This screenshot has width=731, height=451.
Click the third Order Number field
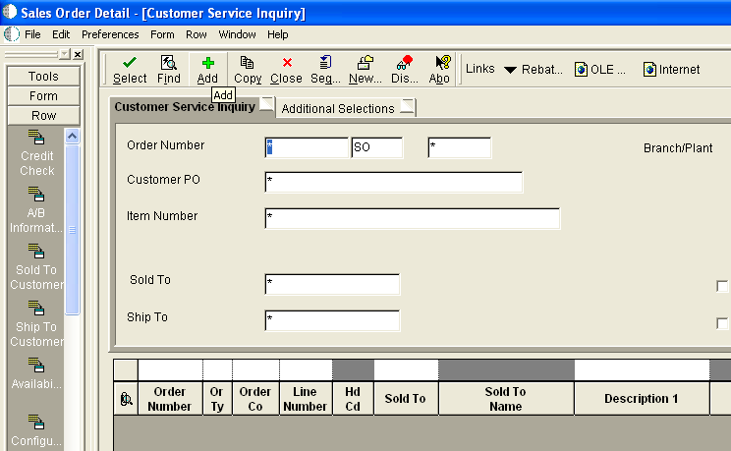(x=459, y=147)
